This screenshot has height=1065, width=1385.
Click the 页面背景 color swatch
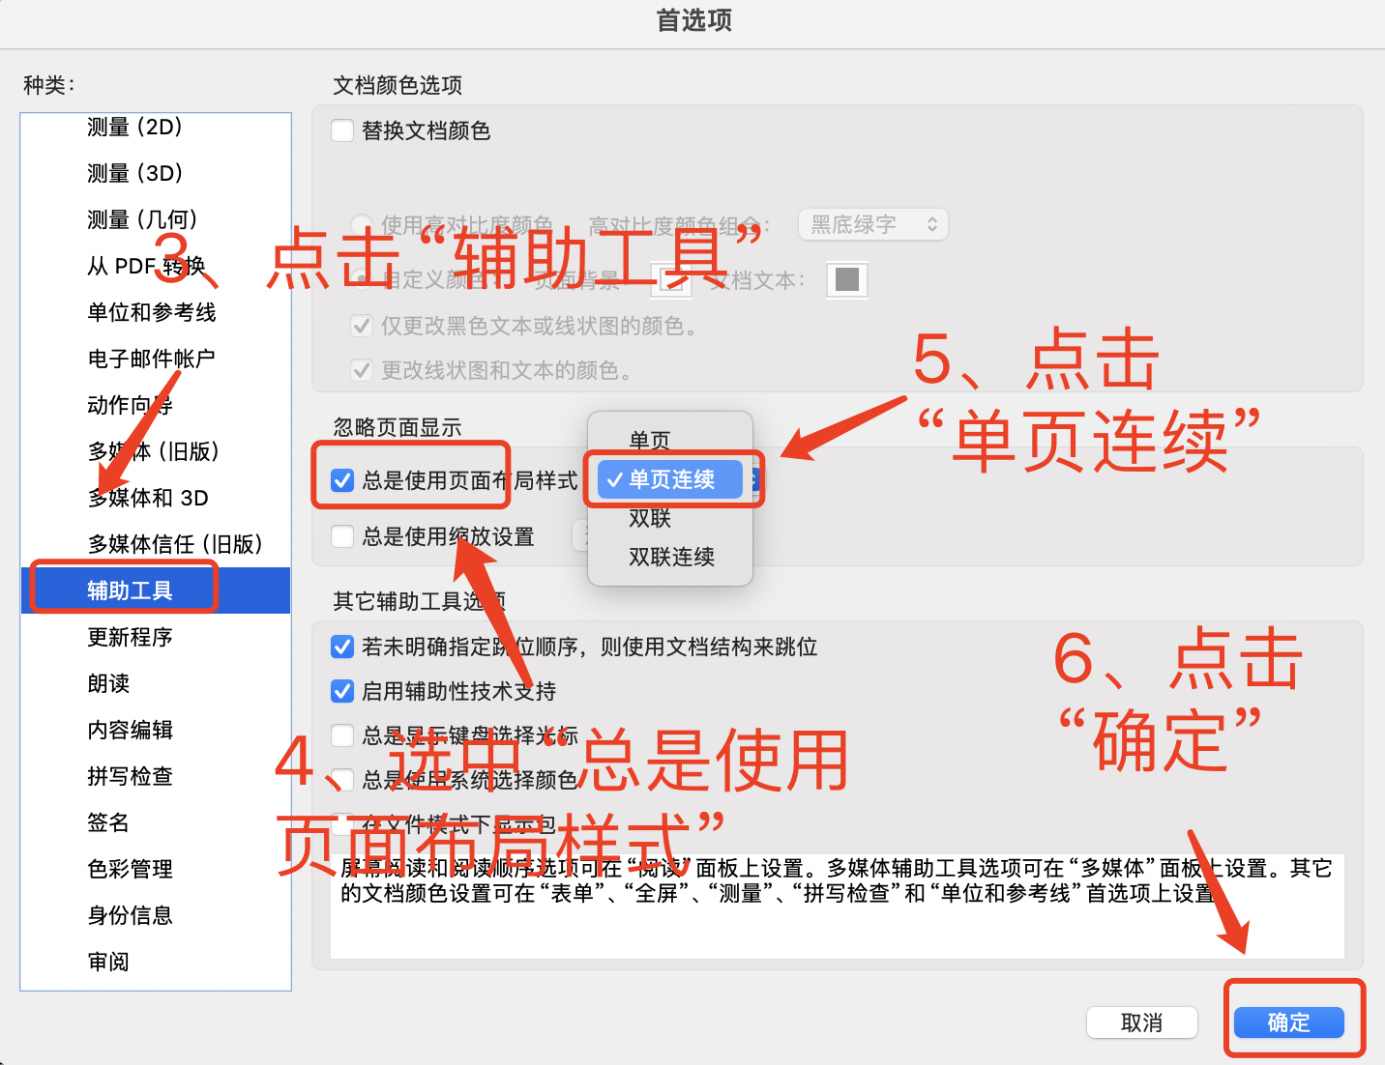[672, 280]
